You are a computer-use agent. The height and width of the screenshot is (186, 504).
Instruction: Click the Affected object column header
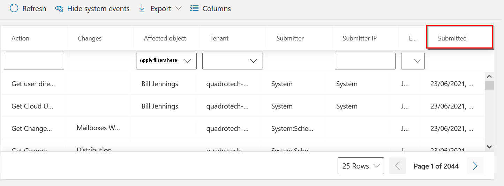(x=165, y=38)
